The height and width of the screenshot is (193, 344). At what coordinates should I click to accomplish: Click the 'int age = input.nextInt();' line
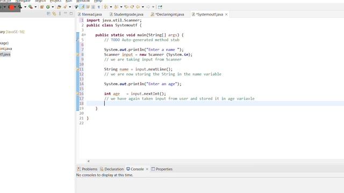point(135,94)
